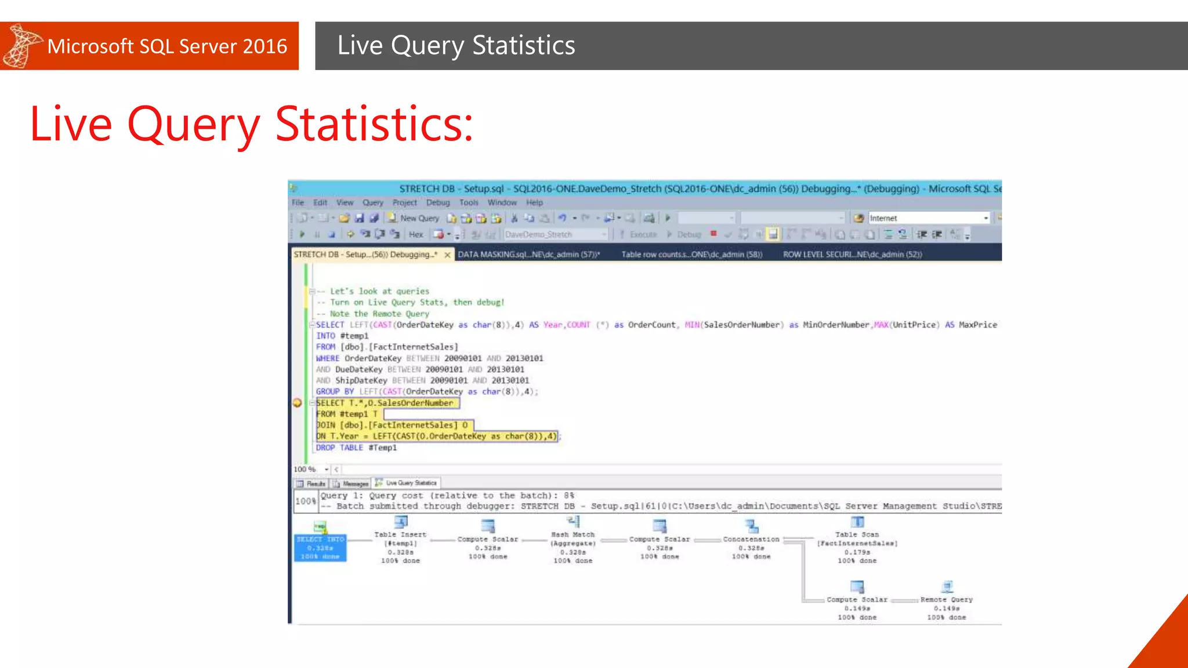This screenshot has width=1188, height=668.
Task: Select the first Compute Scalar operator icon
Action: click(488, 526)
